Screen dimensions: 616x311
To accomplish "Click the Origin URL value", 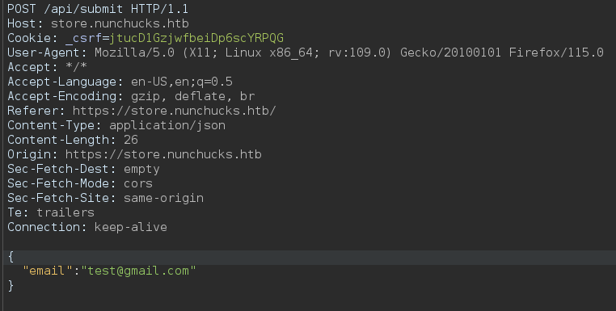I will pos(163,154).
